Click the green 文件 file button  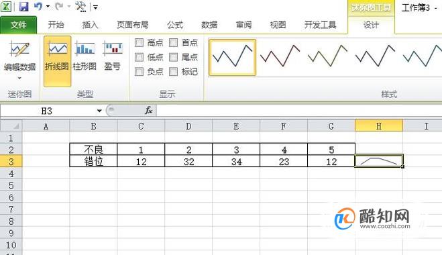[x=19, y=25]
